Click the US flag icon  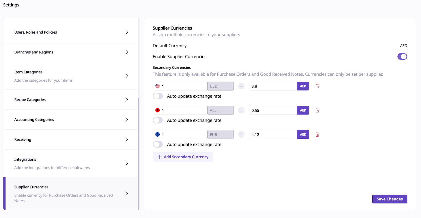pos(158,86)
